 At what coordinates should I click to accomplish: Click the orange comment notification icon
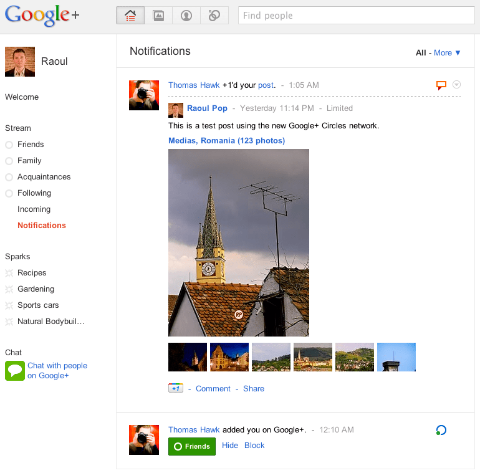[x=441, y=85]
